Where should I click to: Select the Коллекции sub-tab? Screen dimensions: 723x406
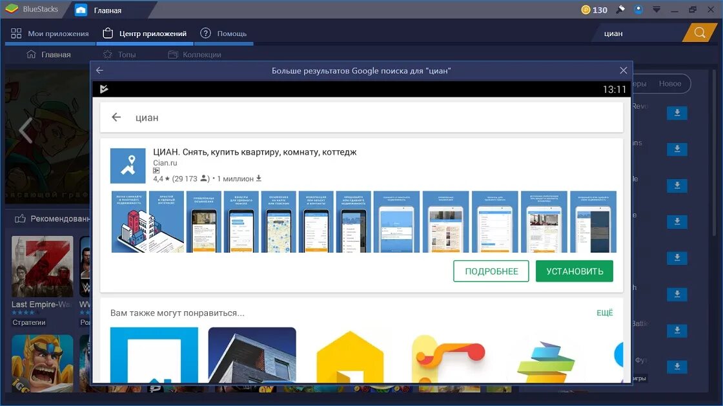click(194, 54)
